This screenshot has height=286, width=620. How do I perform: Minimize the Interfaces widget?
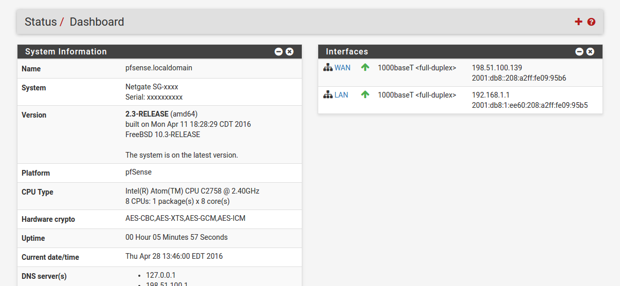coord(579,51)
